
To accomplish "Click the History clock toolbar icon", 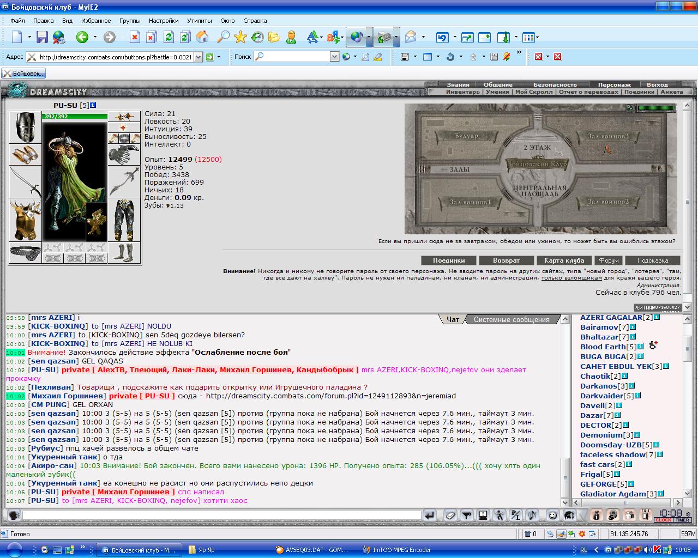I will (x=257, y=37).
